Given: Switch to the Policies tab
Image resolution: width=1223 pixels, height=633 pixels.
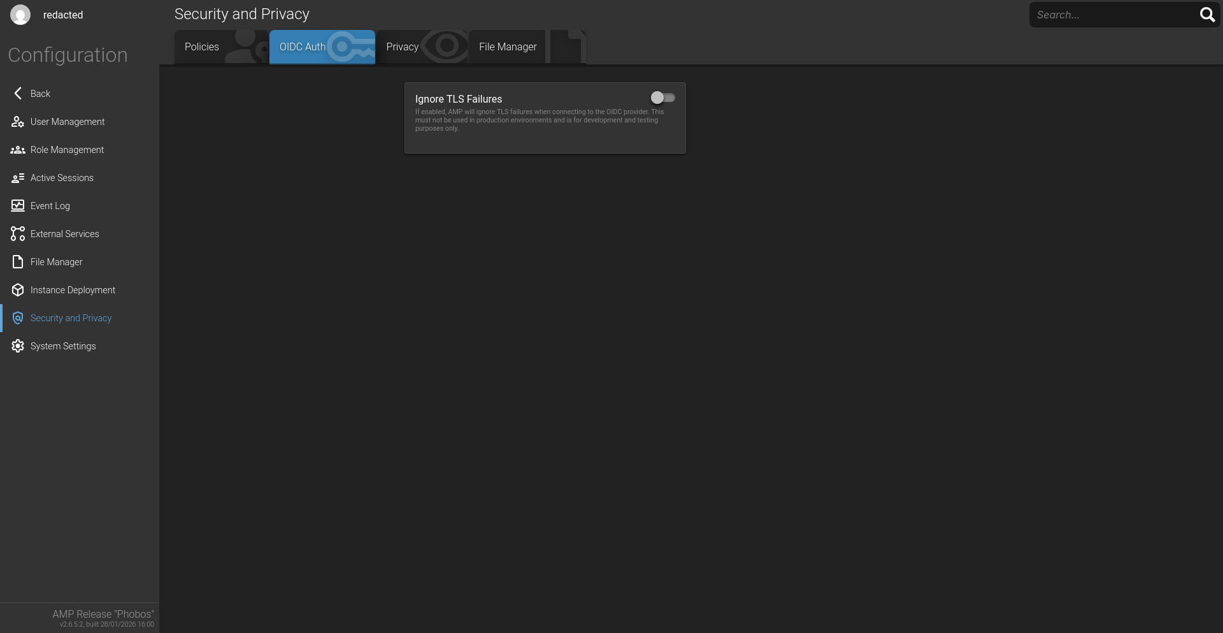Looking at the screenshot, I should point(202,47).
